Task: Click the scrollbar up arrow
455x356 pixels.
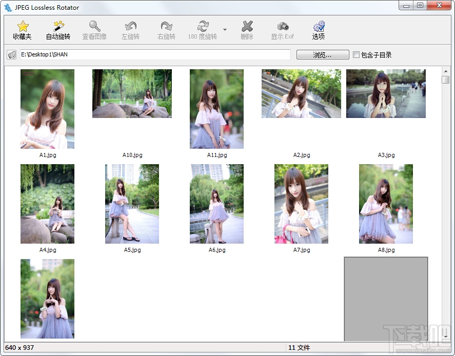Action: pyautogui.click(x=446, y=71)
